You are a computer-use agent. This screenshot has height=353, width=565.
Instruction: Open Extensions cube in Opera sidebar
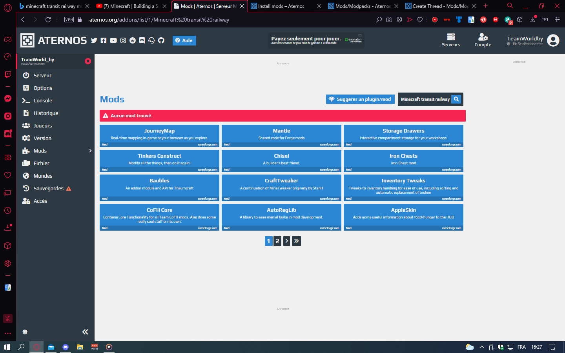pyautogui.click(x=8, y=246)
